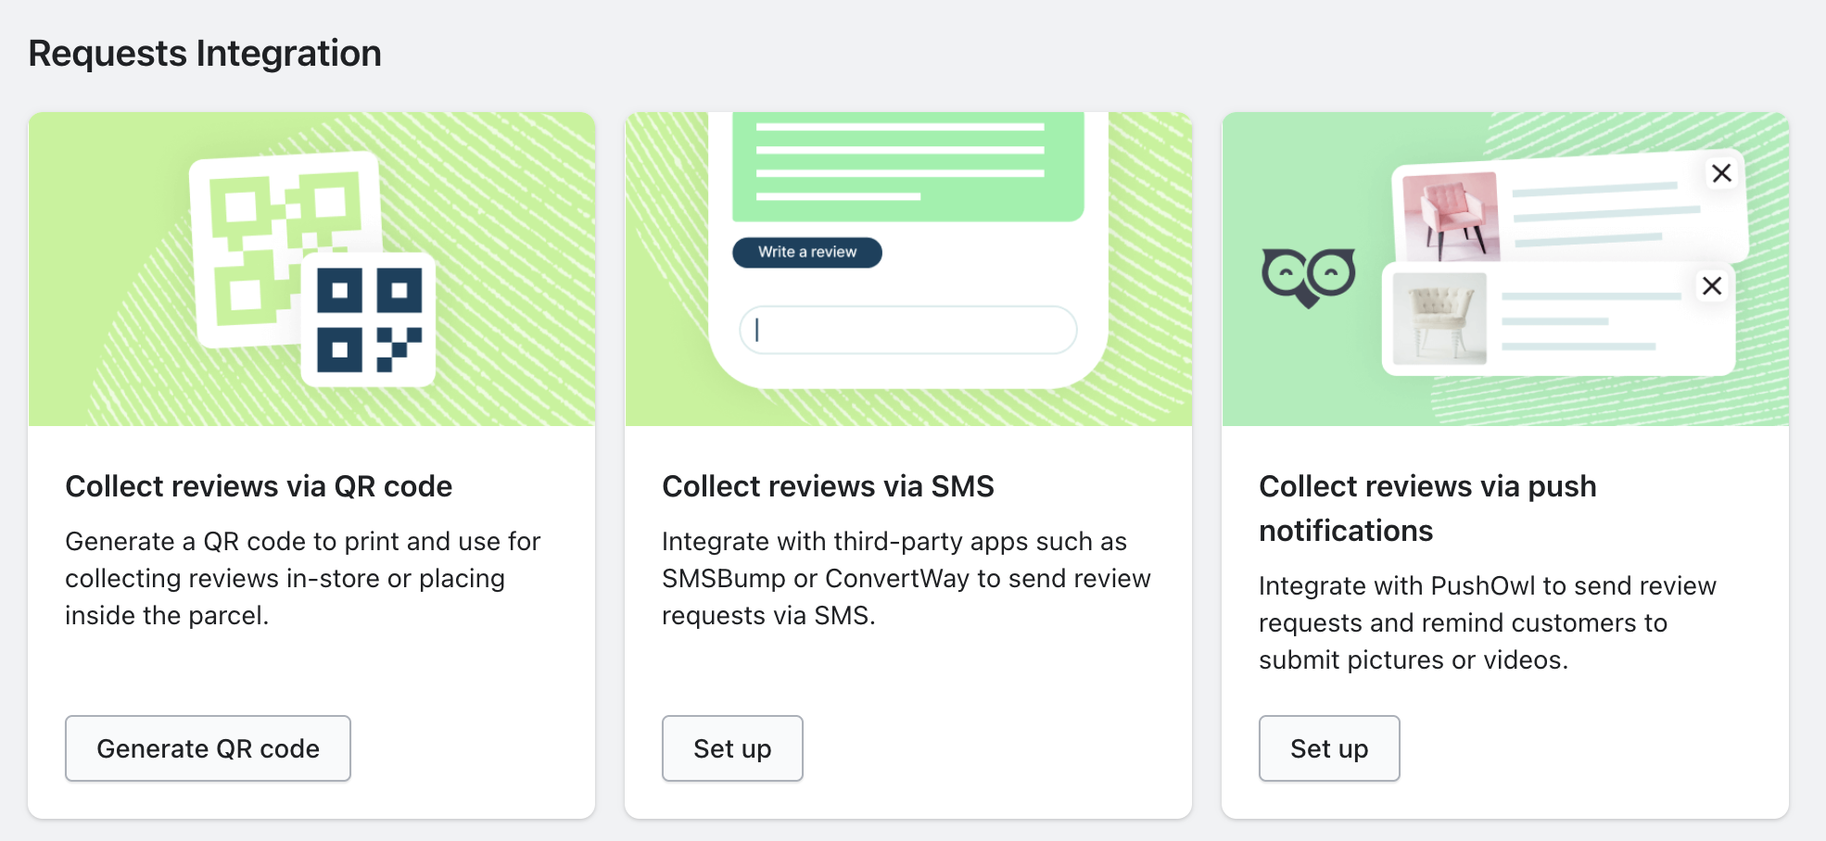The height and width of the screenshot is (841, 1826).
Task: Click the text input field in phone mockup
Action: click(908, 330)
